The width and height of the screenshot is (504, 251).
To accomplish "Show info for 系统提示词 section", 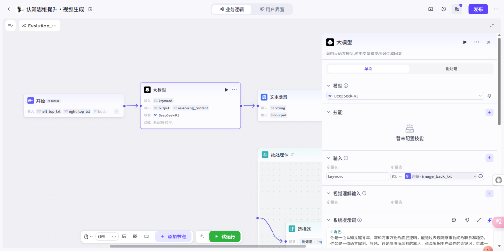I will [x=360, y=220].
